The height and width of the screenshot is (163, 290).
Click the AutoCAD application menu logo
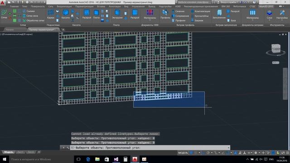point(3,2)
